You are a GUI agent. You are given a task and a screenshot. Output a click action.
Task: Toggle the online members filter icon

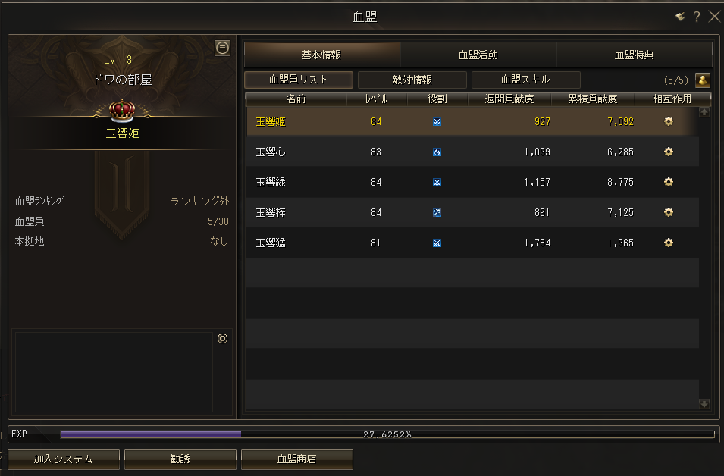(x=703, y=80)
